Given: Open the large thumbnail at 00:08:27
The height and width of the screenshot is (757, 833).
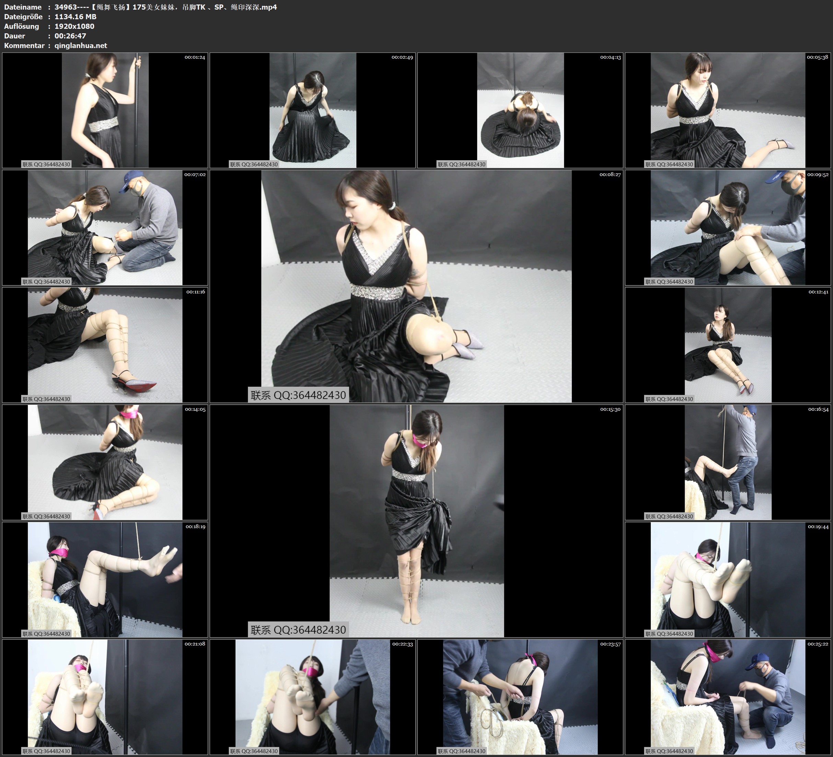Looking at the screenshot, I should [416, 286].
